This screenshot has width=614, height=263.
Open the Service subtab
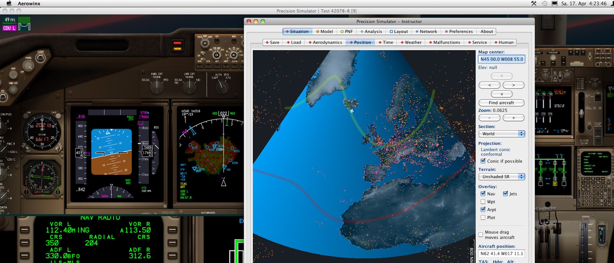[477, 42]
